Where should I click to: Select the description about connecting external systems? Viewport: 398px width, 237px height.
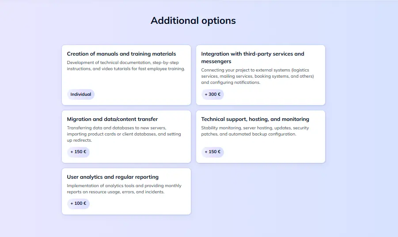tap(258, 76)
